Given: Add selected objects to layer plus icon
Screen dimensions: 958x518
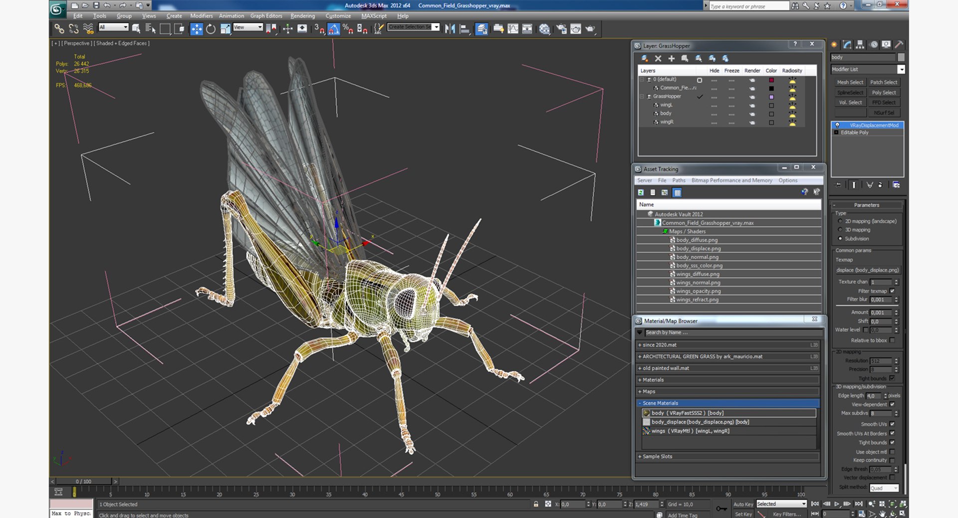Looking at the screenshot, I should point(672,58).
